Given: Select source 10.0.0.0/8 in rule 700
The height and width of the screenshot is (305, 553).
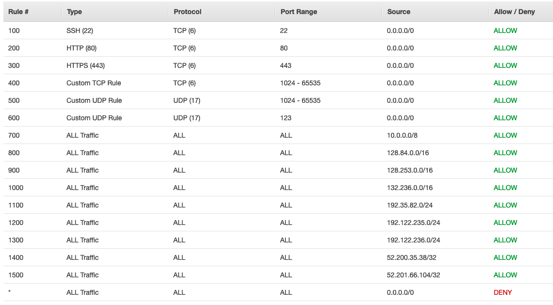Looking at the screenshot, I should point(402,135).
